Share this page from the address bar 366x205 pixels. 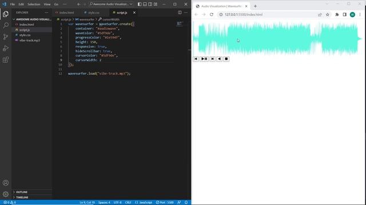(320, 14)
